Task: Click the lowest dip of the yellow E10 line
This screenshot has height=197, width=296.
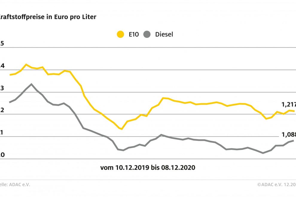Action: [122, 129]
